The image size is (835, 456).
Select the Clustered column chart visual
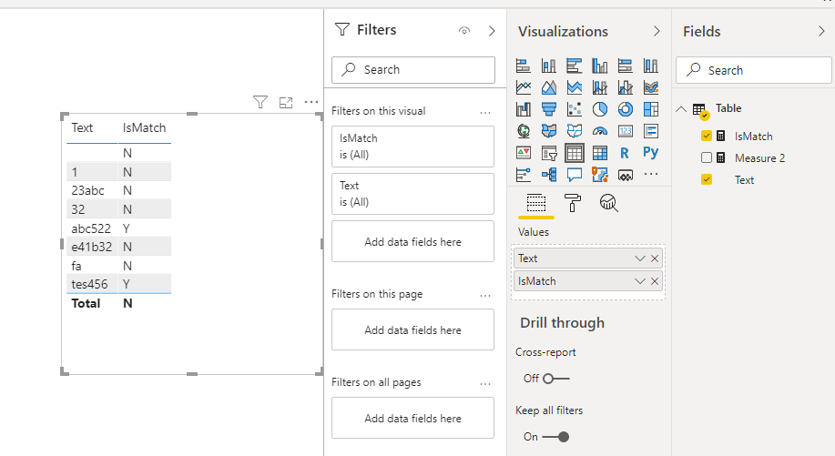600,66
